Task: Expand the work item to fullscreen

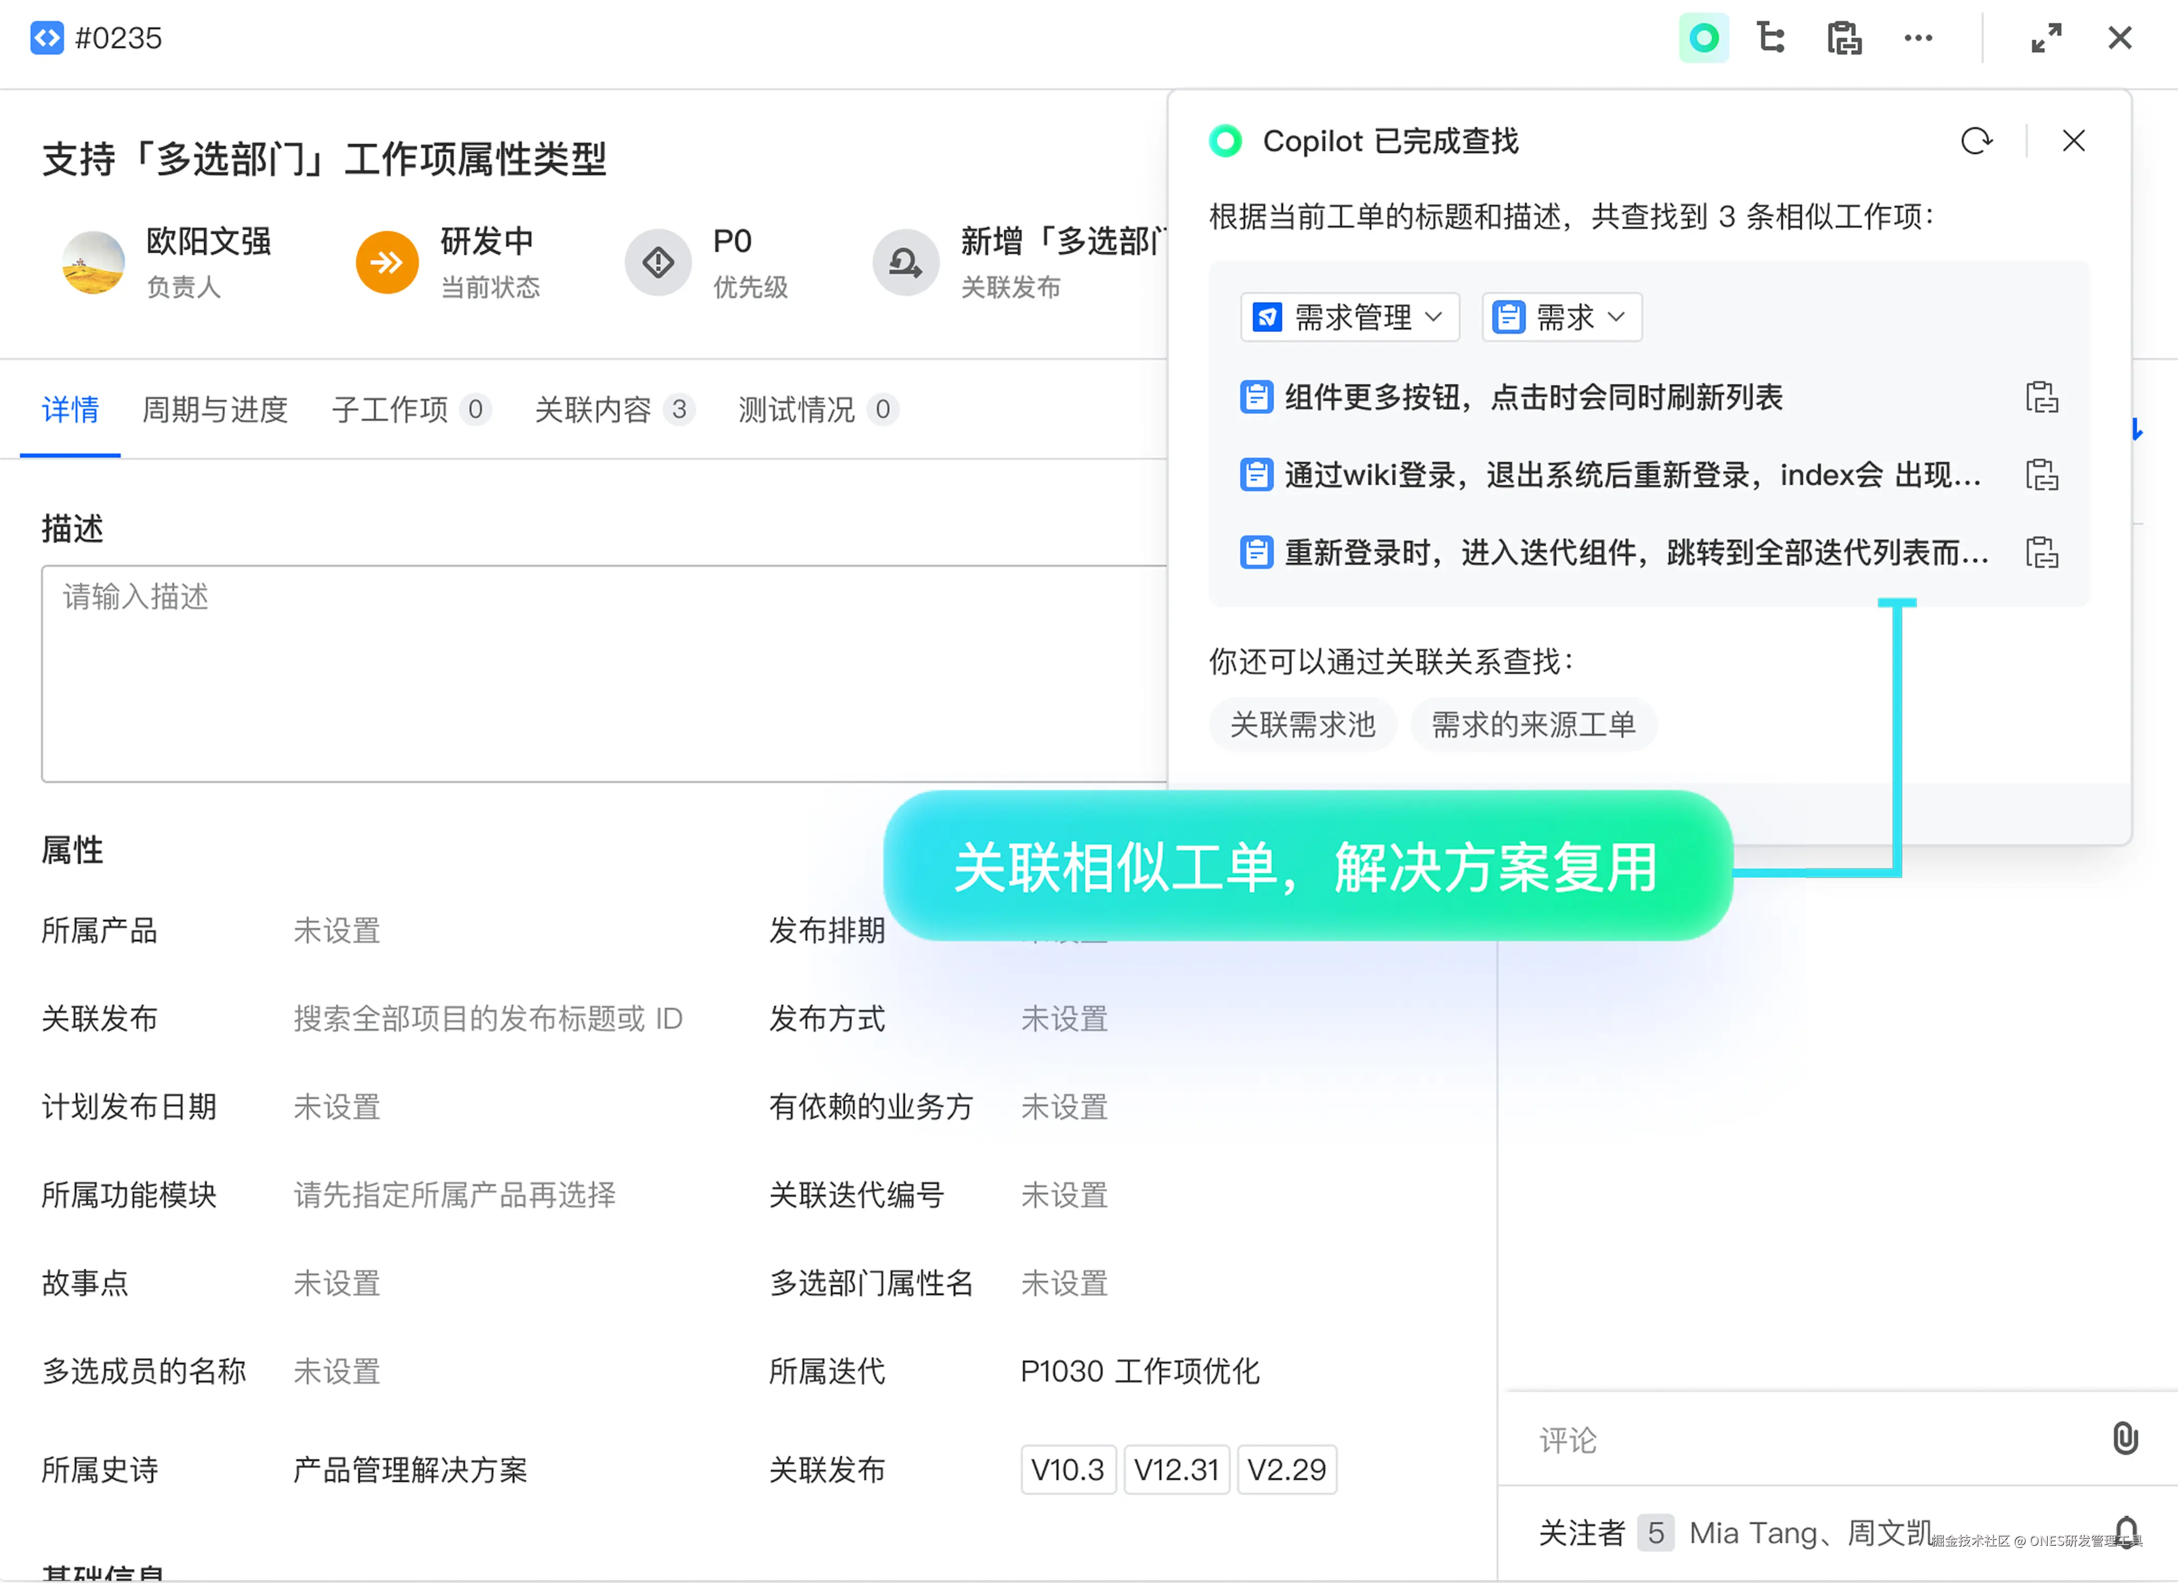Action: click(x=2046, y=38)
